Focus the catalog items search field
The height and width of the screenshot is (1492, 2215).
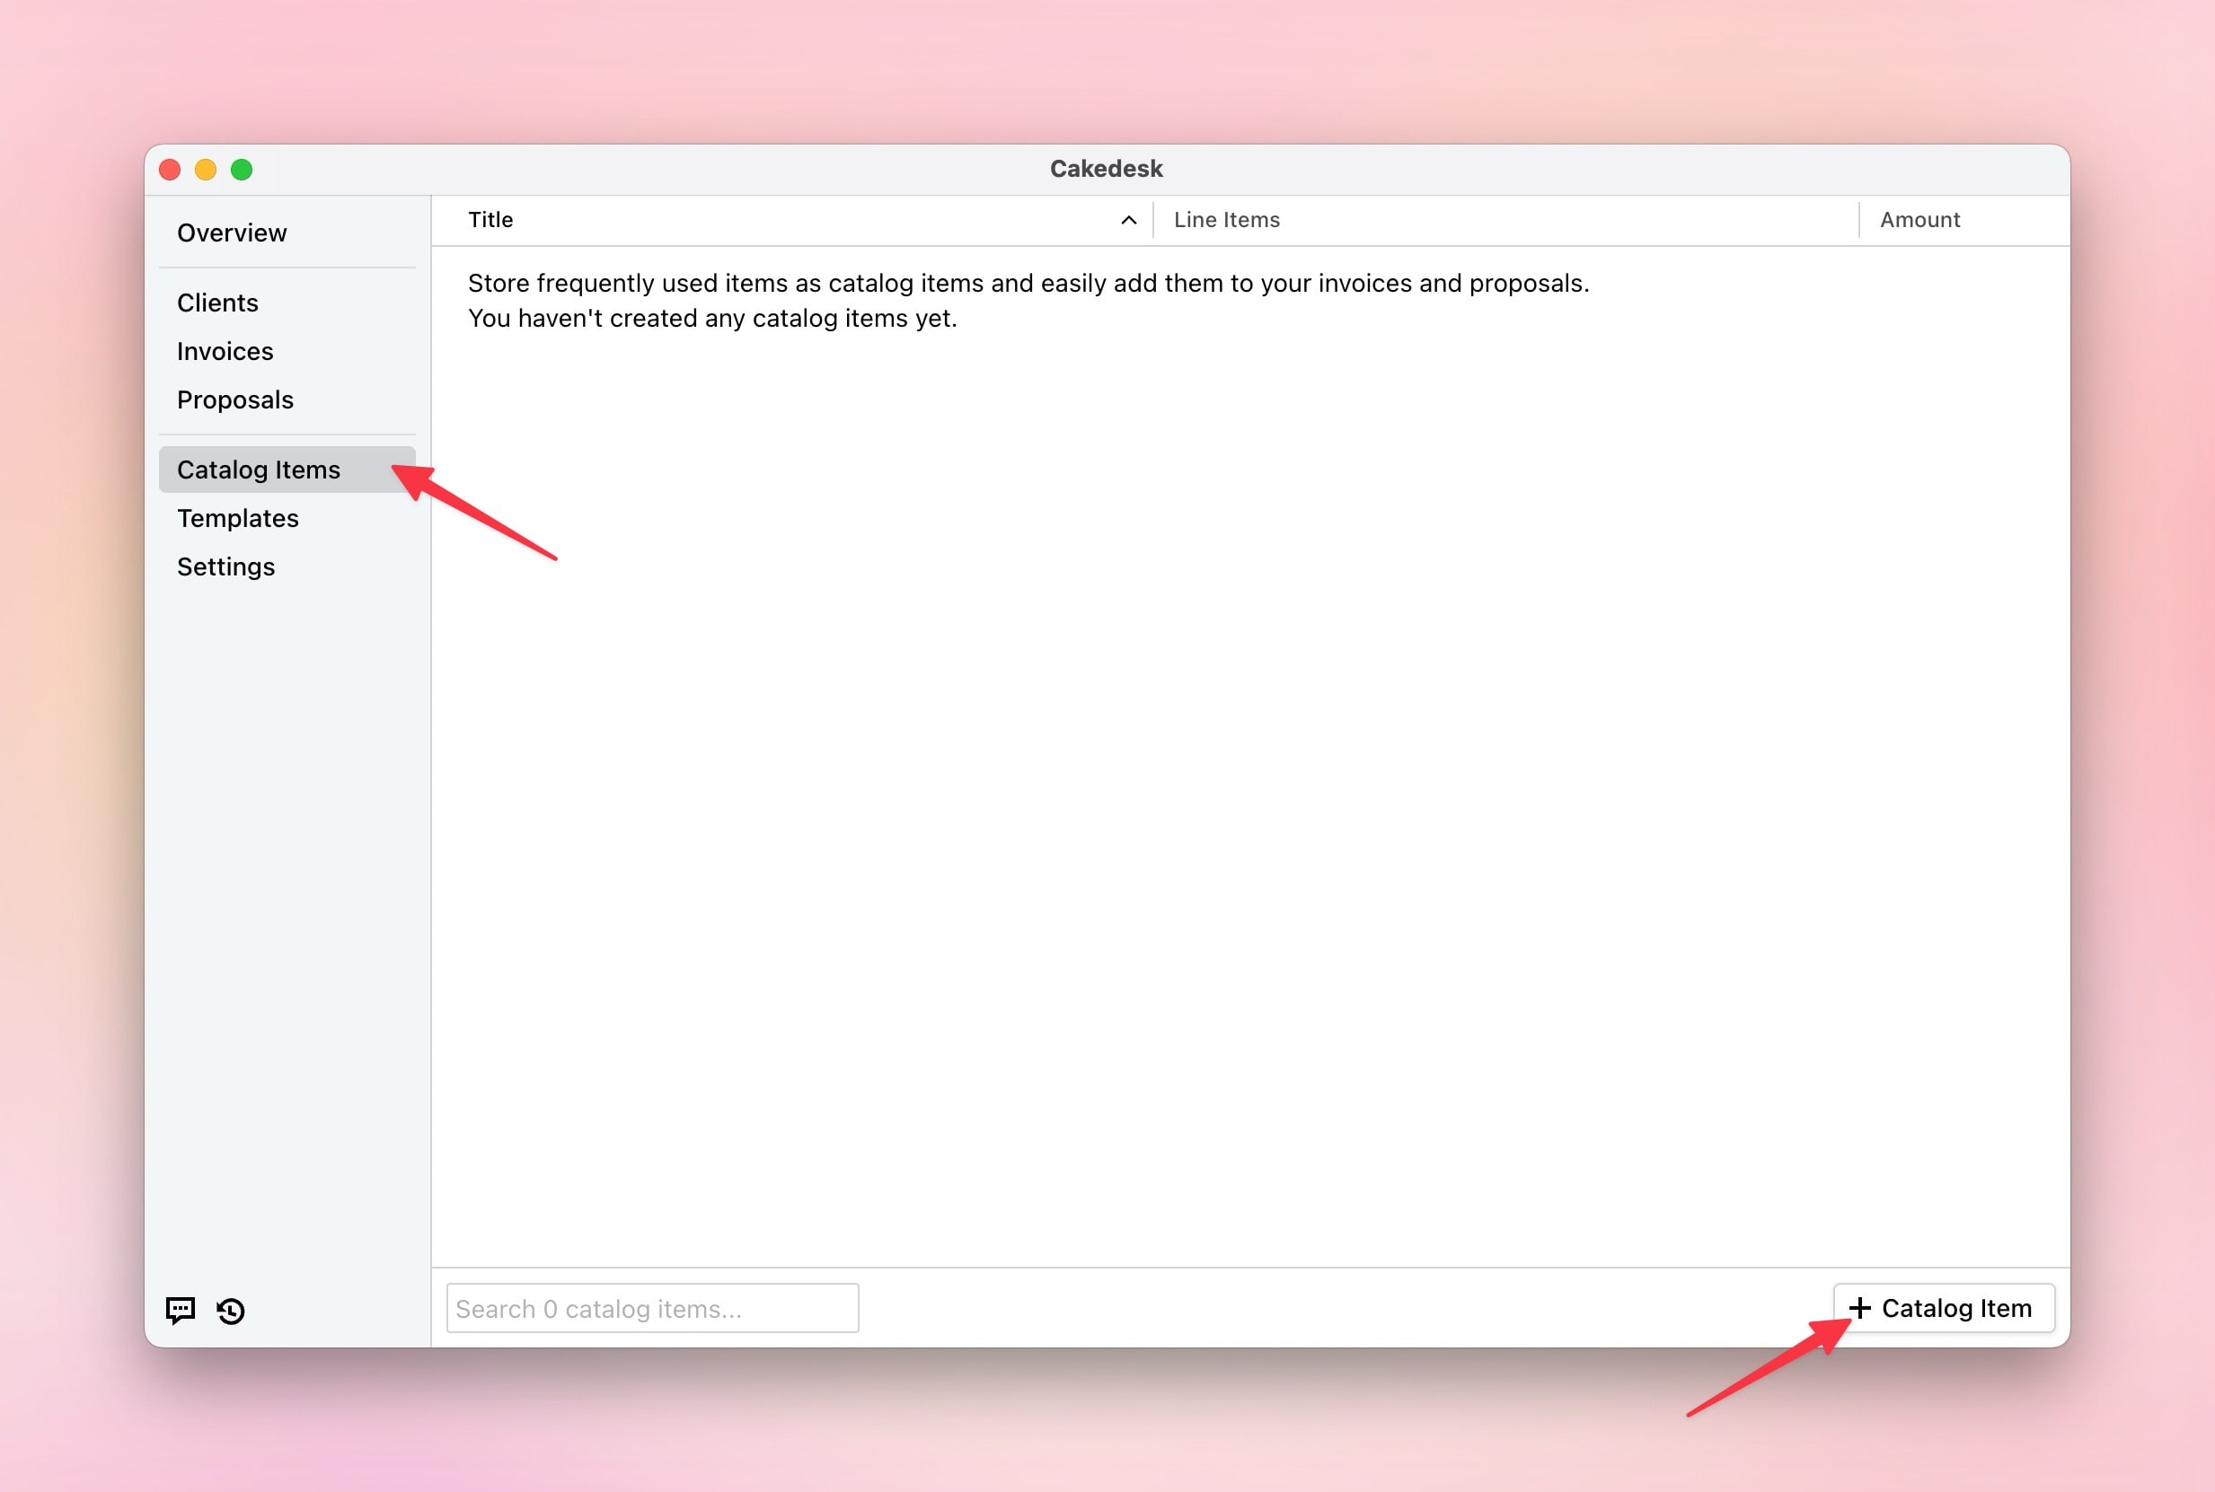point(652,1308)
